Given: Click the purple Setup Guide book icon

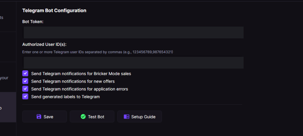Looking at the screenshot, I should coord(126,117).
